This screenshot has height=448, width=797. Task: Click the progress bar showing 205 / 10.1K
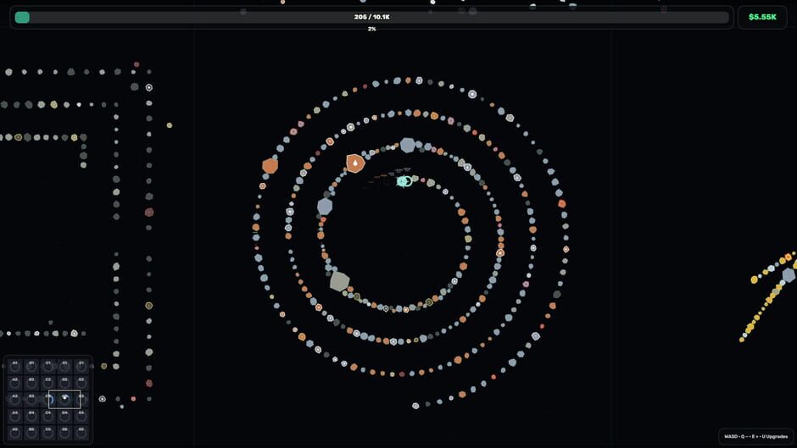[x=371, y=17]
